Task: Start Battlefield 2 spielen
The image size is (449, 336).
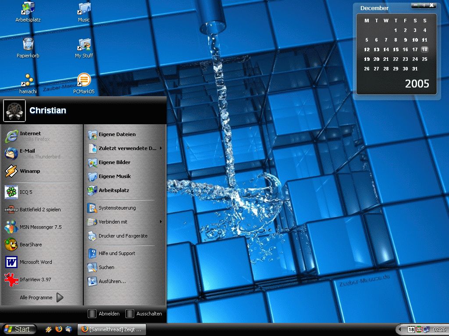Action: click(39, 210)
